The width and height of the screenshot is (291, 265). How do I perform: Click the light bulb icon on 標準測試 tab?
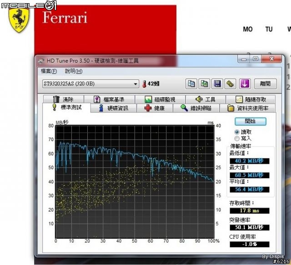coord(55,107)
